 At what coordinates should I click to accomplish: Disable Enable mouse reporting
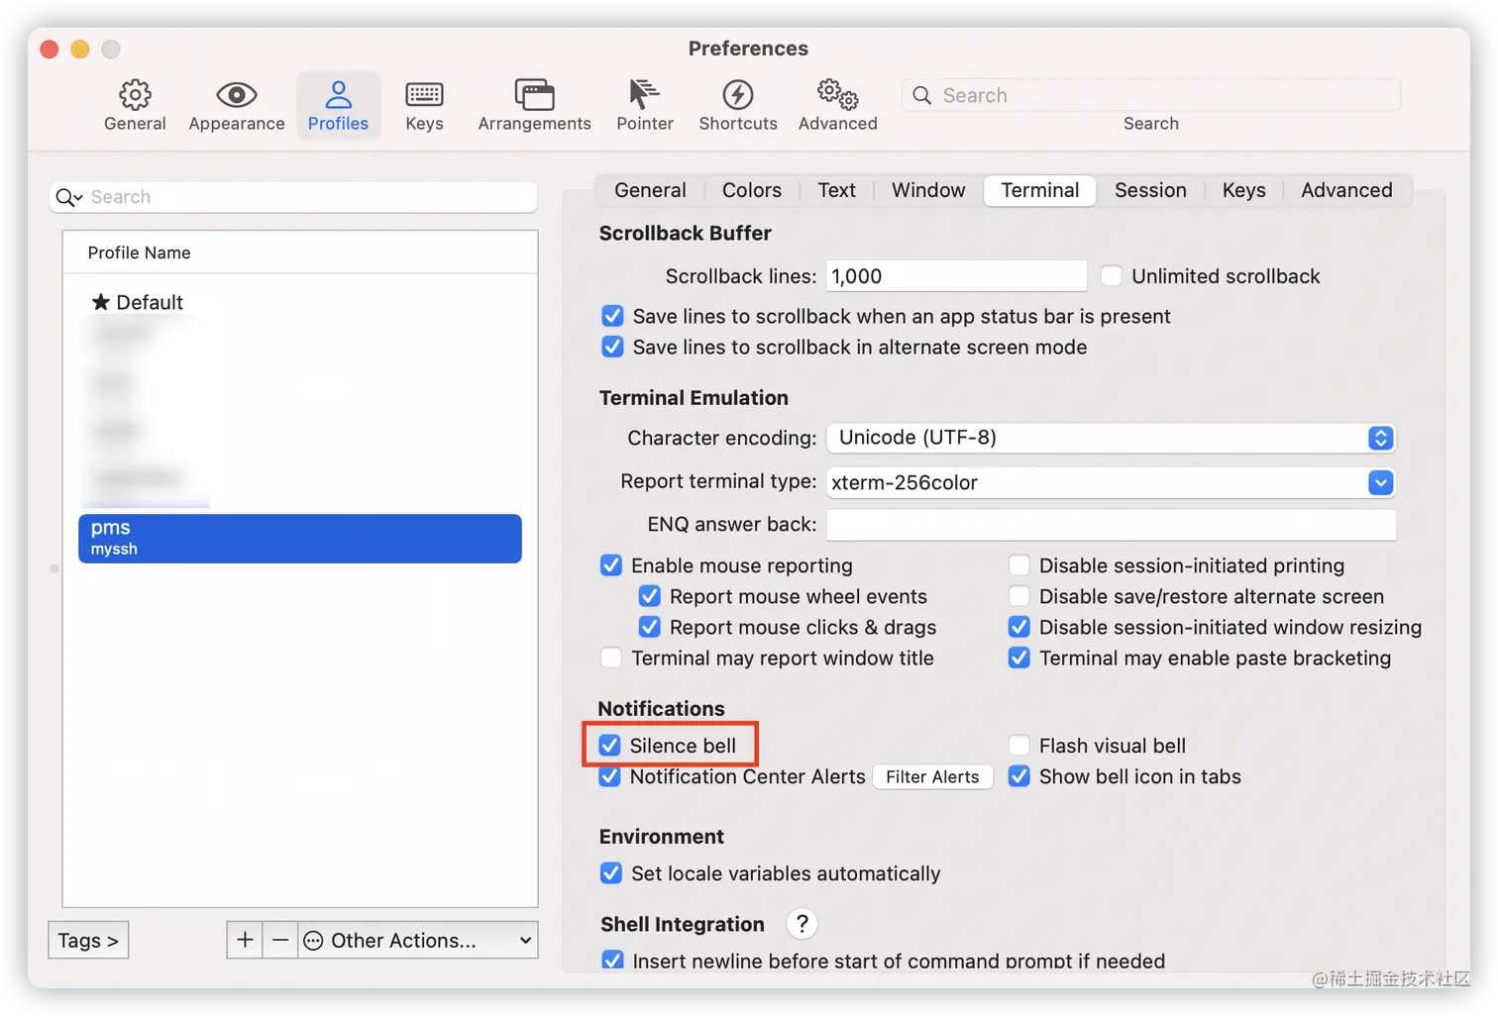[611, 565]
